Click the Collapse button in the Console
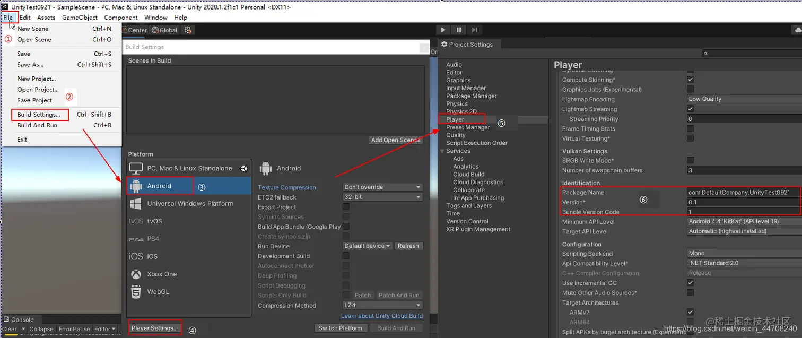The width and height of the screenshot is (802, 338). pos(41,329)
